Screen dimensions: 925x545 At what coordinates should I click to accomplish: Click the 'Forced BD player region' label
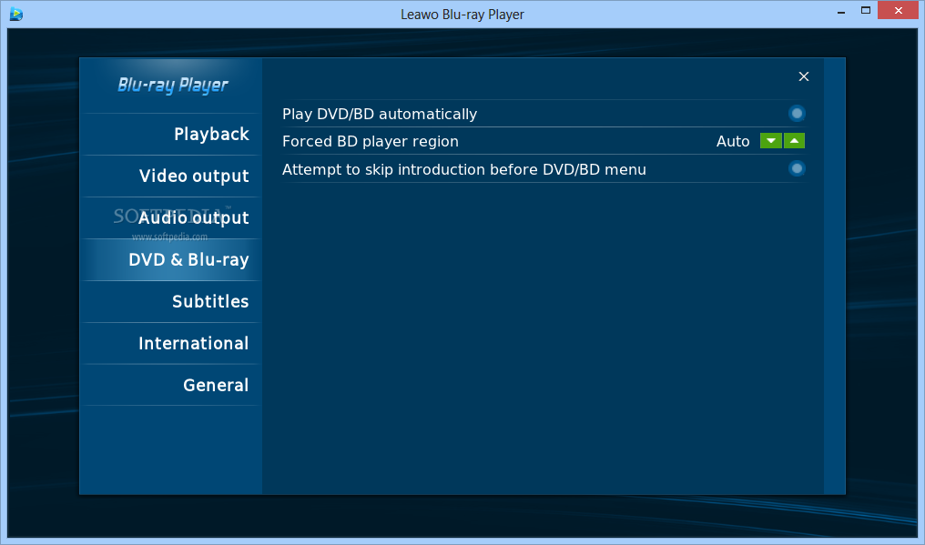pyautogui.click(x=371, y=142)
